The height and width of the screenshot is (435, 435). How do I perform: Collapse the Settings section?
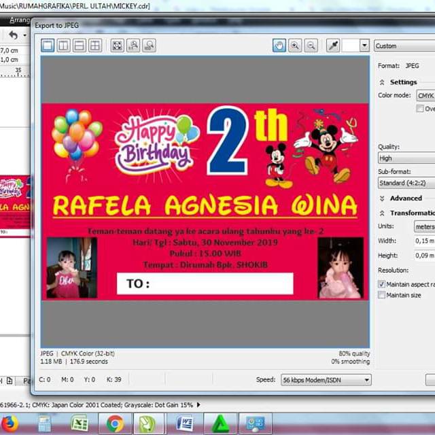(x=382, y=82)
